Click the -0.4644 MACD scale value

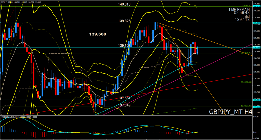pyautogui.click(x=256, y=138)
